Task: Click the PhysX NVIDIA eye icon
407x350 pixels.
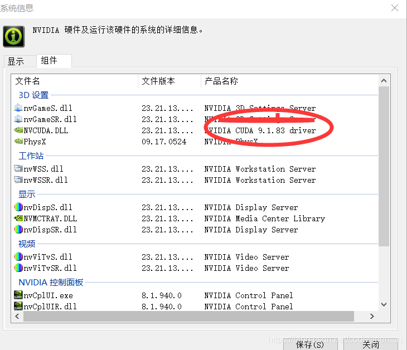Action: click(18, 141)
